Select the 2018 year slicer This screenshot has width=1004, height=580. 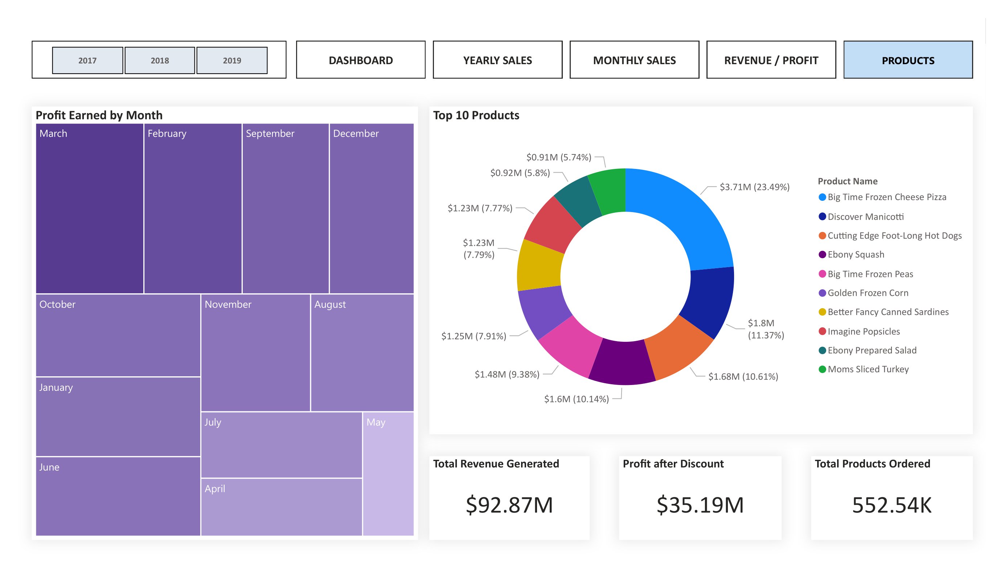(x=160, y=61)
